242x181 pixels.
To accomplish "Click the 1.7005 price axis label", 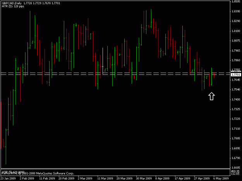I will (236, 139).
